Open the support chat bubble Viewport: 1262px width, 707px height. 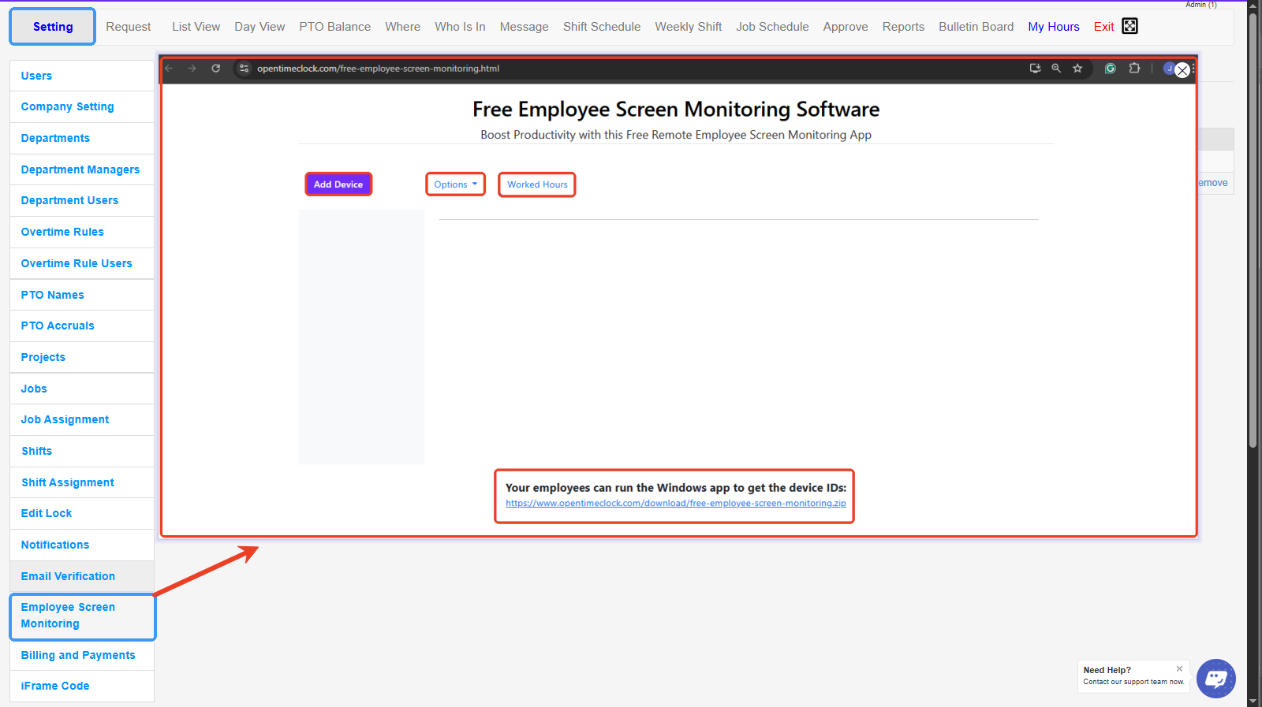pos(1215,678)
